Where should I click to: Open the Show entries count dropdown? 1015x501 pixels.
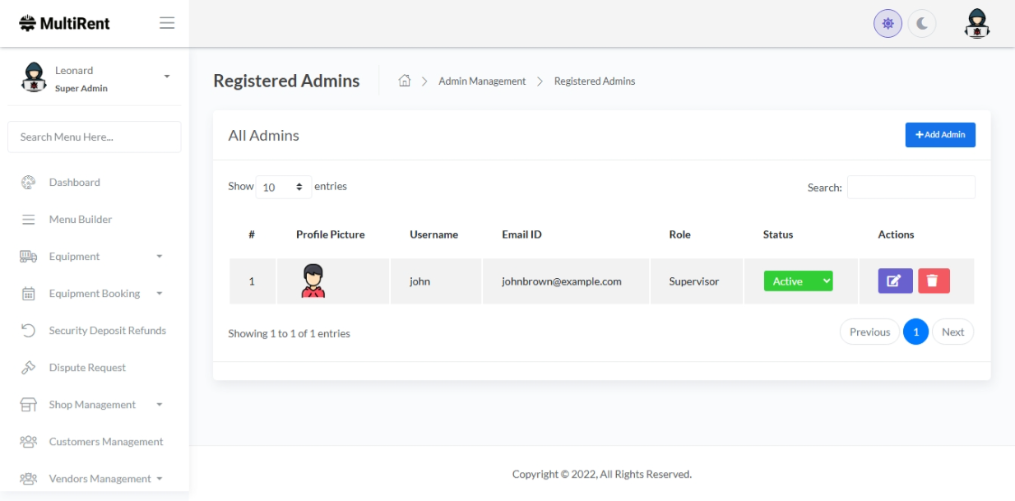pos(283,187)
